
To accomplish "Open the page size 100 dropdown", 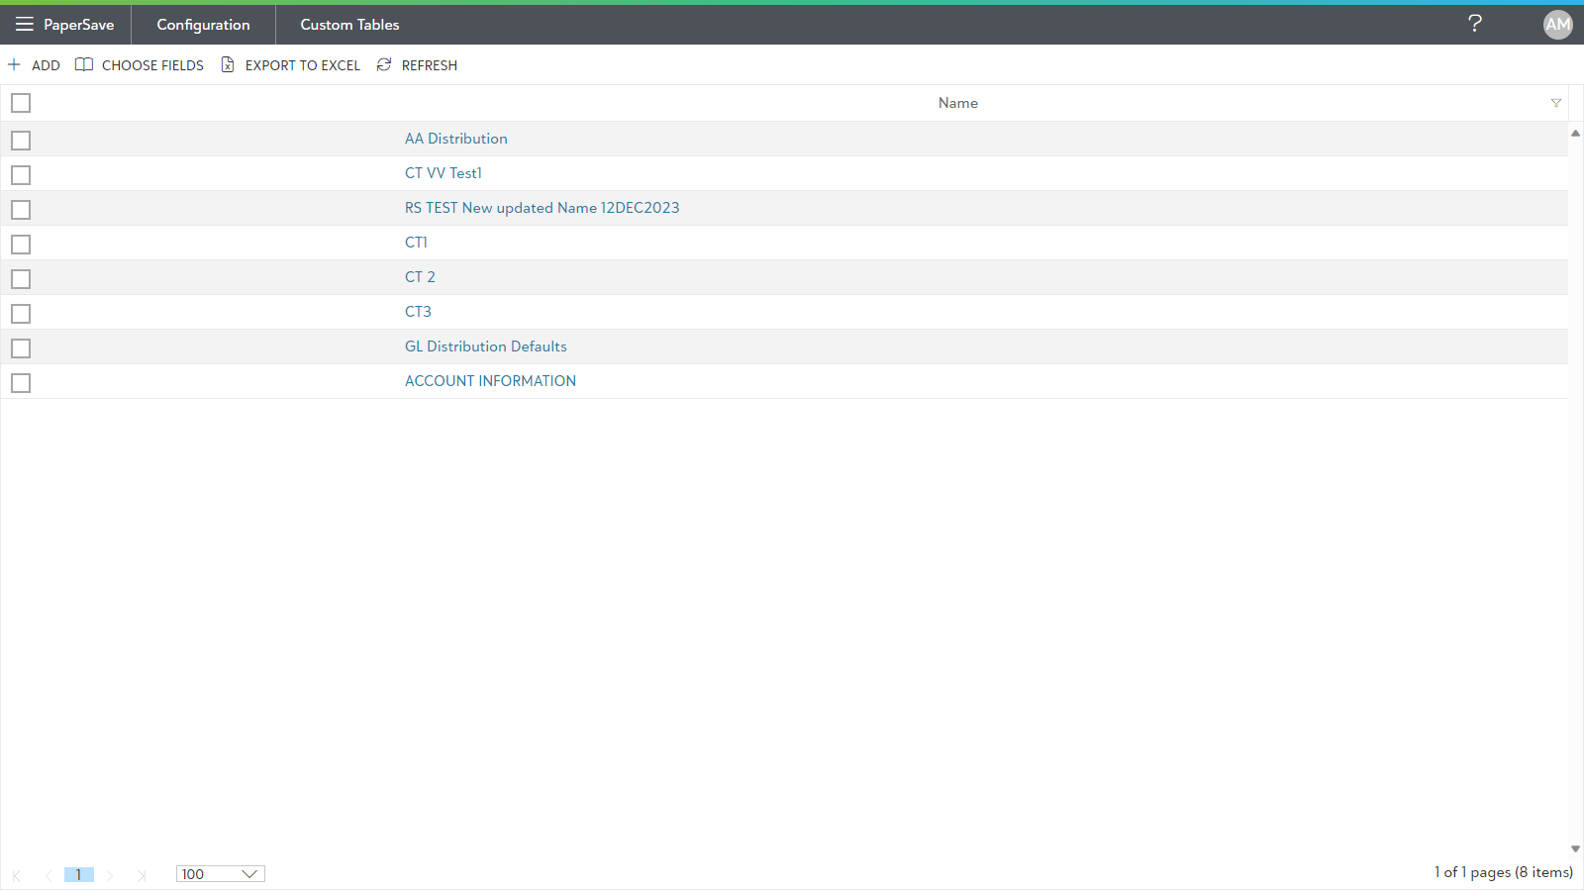I will (221, 874).
